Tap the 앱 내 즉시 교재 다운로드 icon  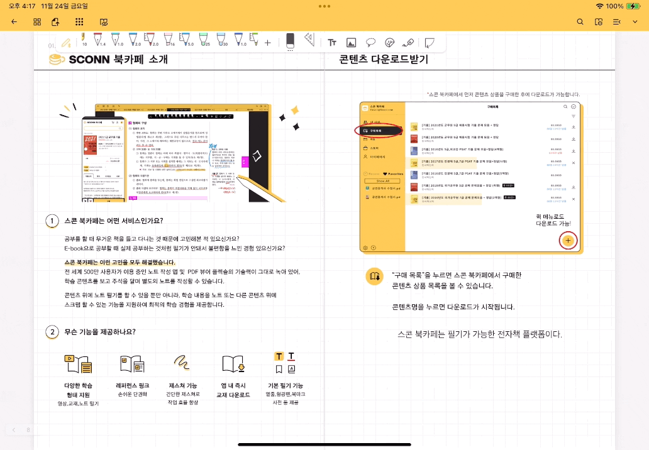(233, 364)
